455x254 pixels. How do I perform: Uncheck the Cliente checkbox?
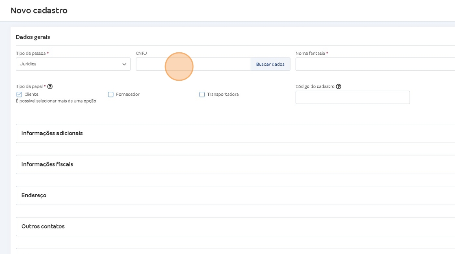pos(19,94)
